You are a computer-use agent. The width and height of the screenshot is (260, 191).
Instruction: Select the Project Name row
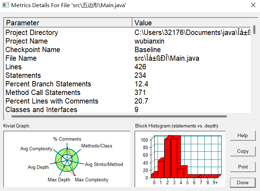point(127,41)
